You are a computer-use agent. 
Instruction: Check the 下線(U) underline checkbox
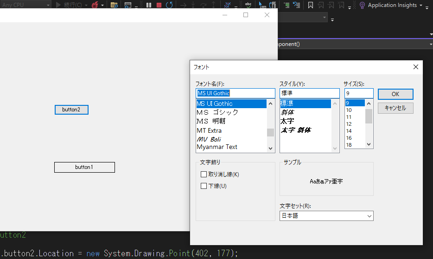[204, 186]
